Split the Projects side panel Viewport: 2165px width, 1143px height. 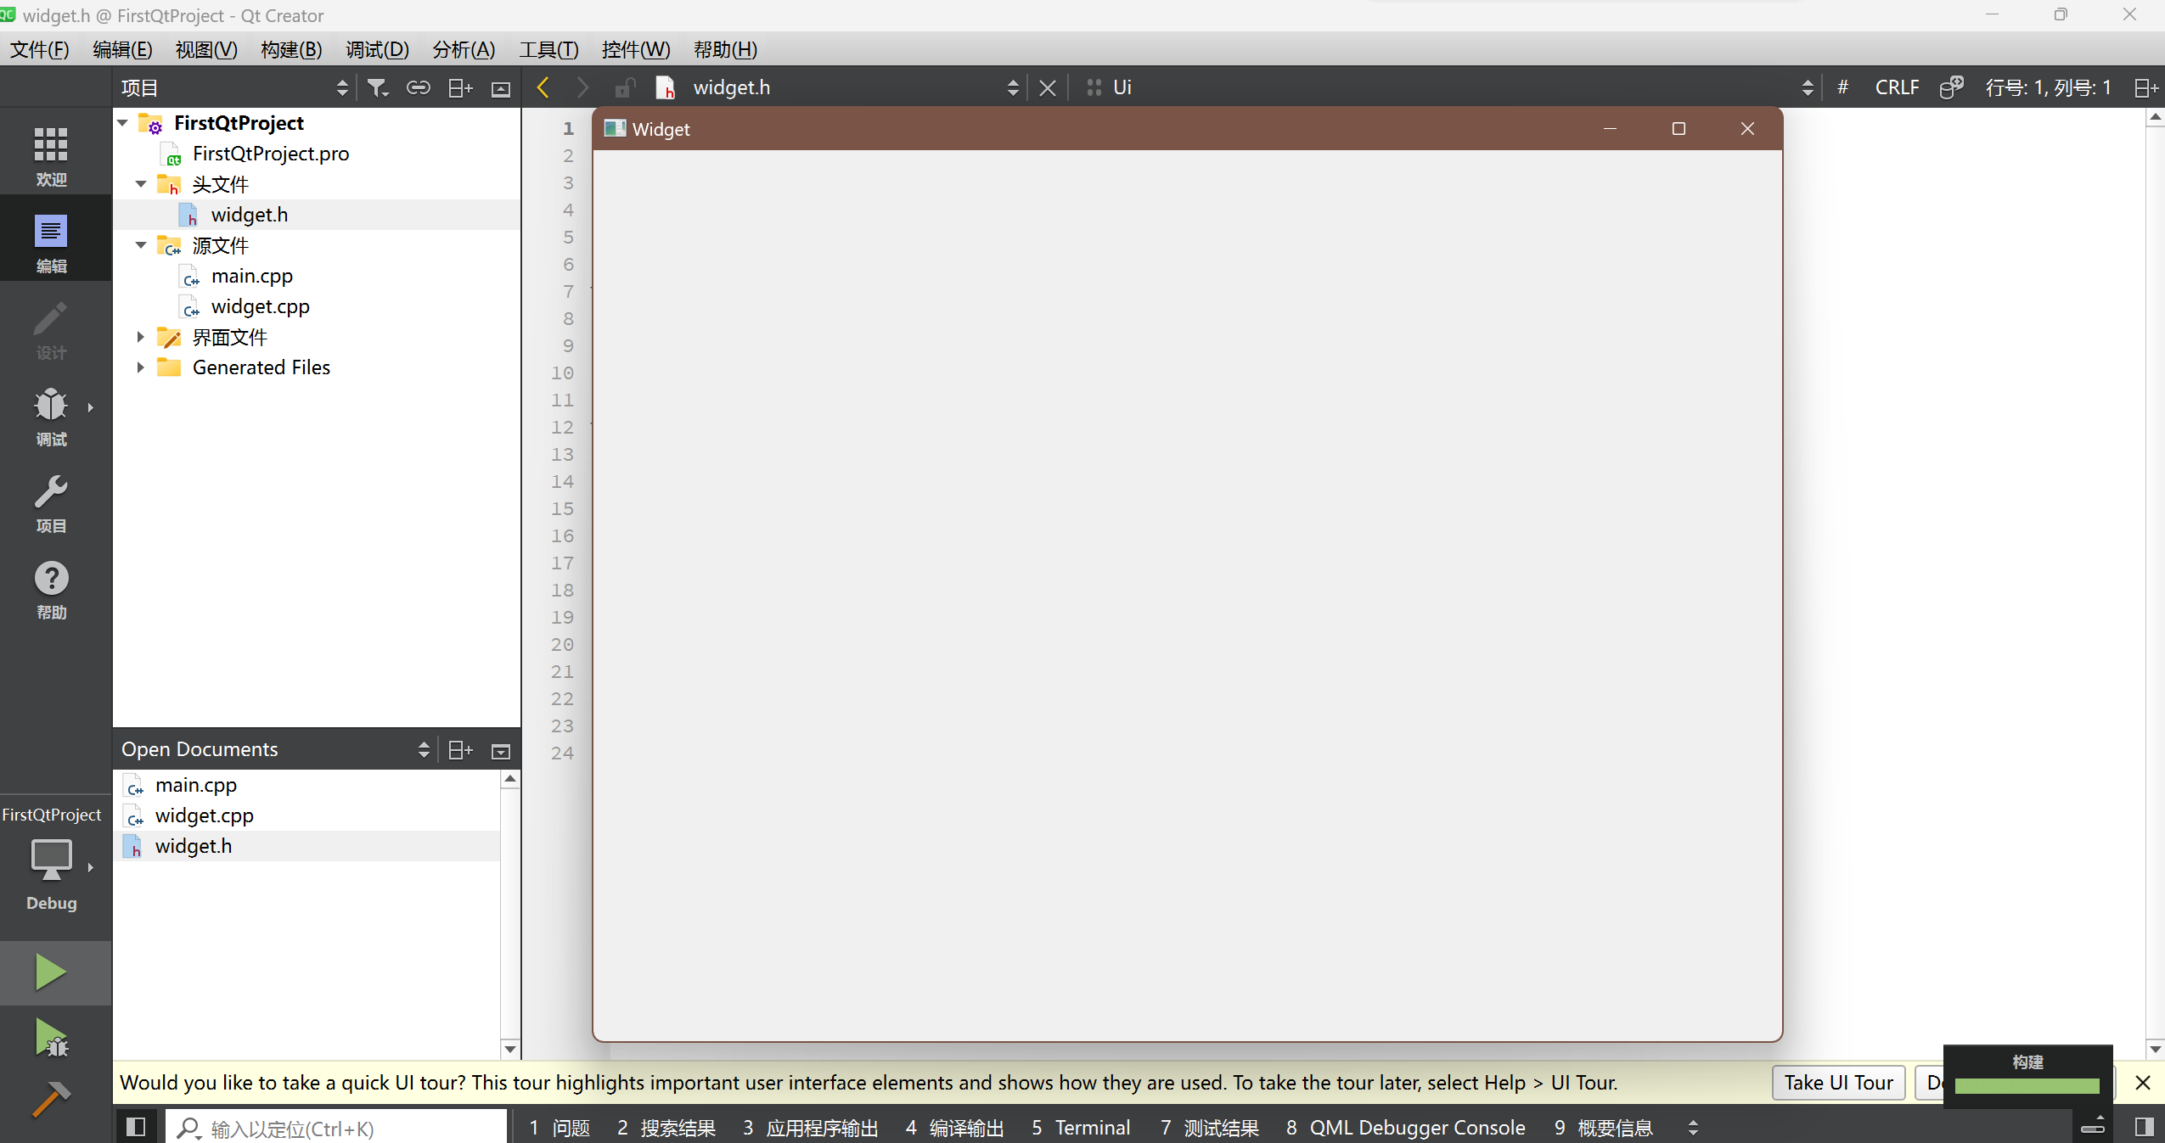pos(460,87)
